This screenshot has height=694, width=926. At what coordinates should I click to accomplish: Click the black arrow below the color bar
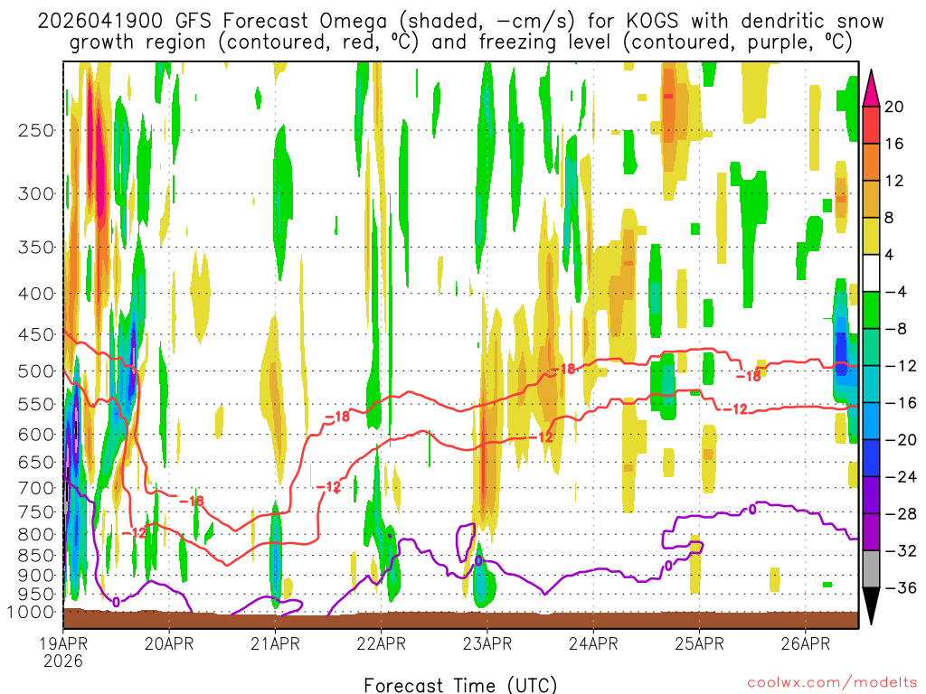[x=871, y=605]
